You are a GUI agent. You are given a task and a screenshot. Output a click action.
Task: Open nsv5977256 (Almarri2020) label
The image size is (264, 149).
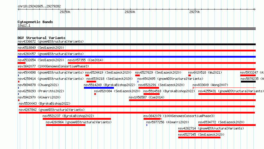tap(168, 122)
